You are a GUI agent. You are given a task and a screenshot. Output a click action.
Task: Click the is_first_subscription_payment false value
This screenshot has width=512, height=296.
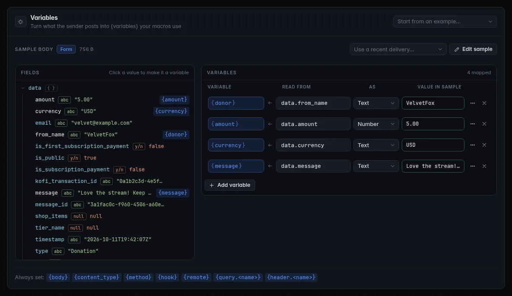coord(157,146)
